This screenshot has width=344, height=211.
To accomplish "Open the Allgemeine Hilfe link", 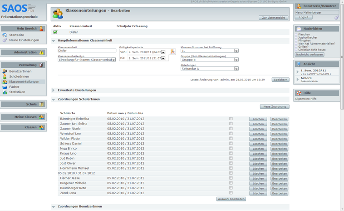I will point(305,99).
